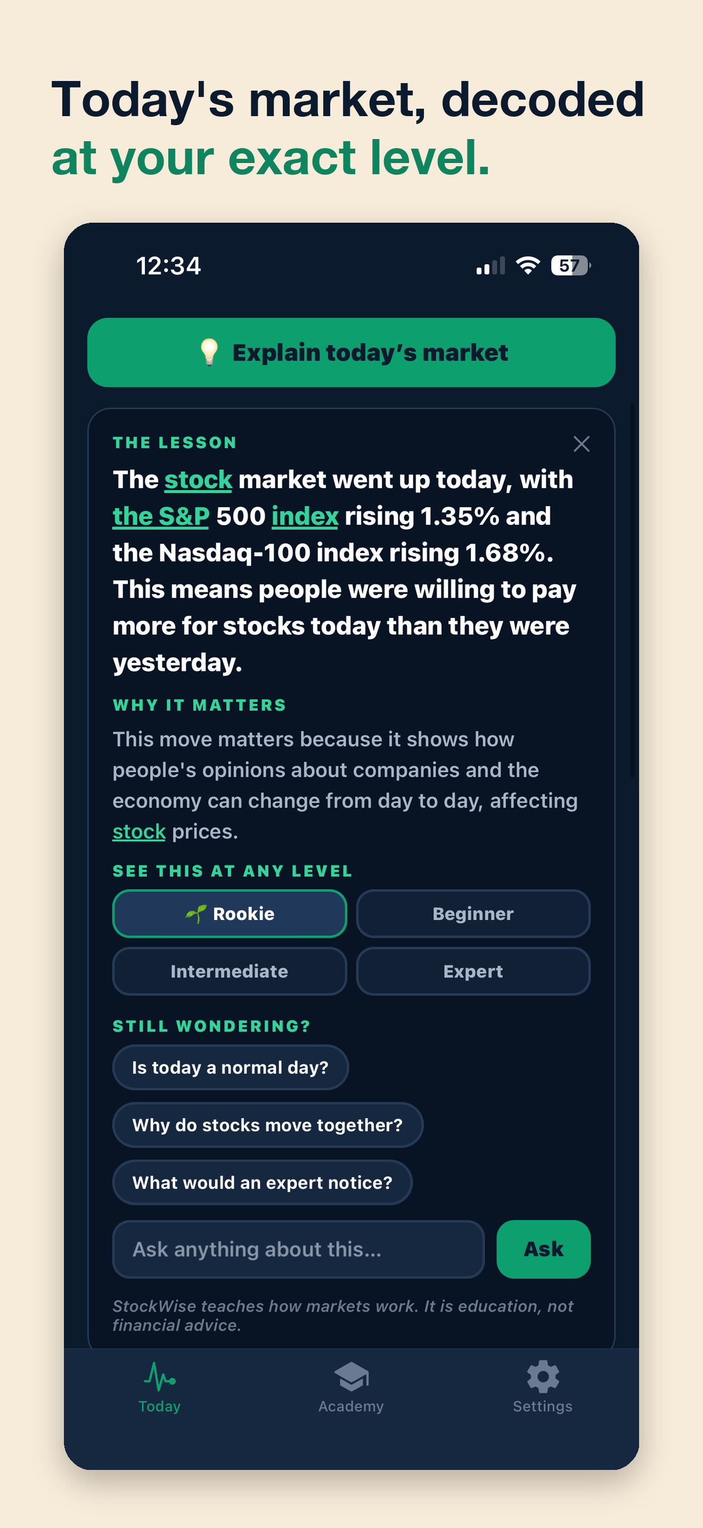
Task: Tap 'What would an expert notice?' suggestion
Action: [x=263, y=1182]
